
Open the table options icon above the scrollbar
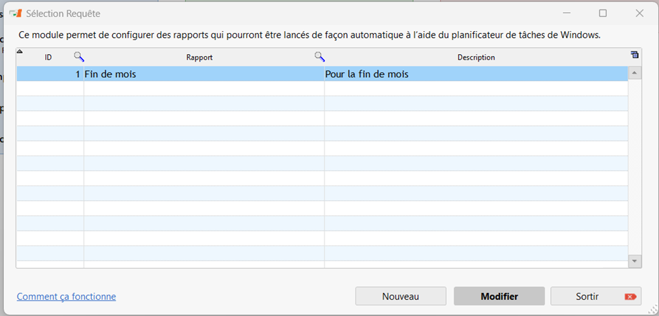tap(634, 55)
